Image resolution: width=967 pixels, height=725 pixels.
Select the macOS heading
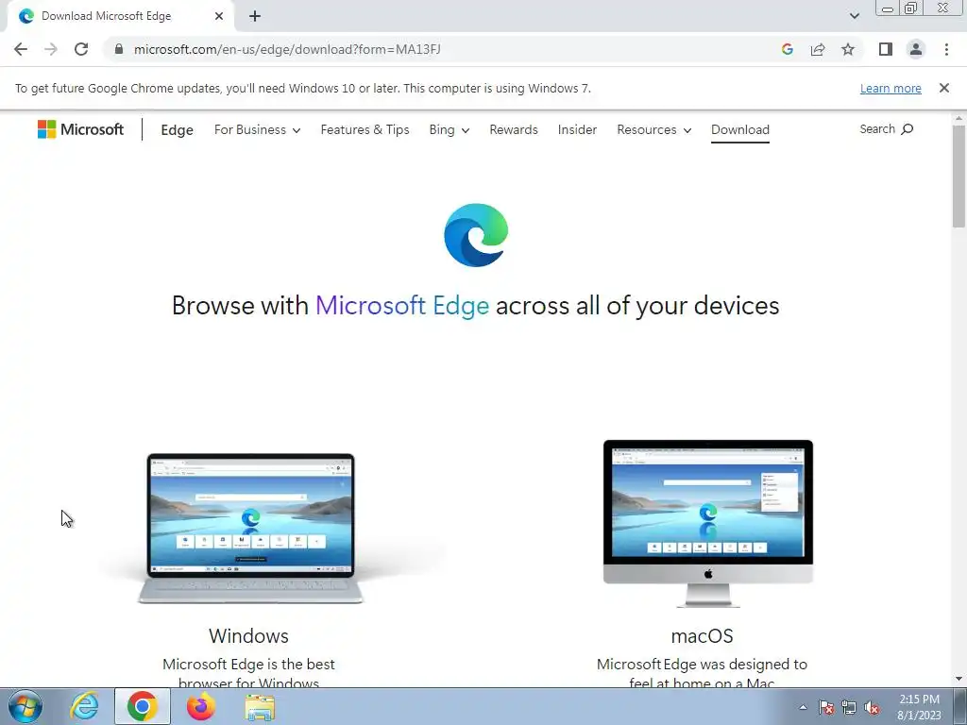click(x=702, y=635)
